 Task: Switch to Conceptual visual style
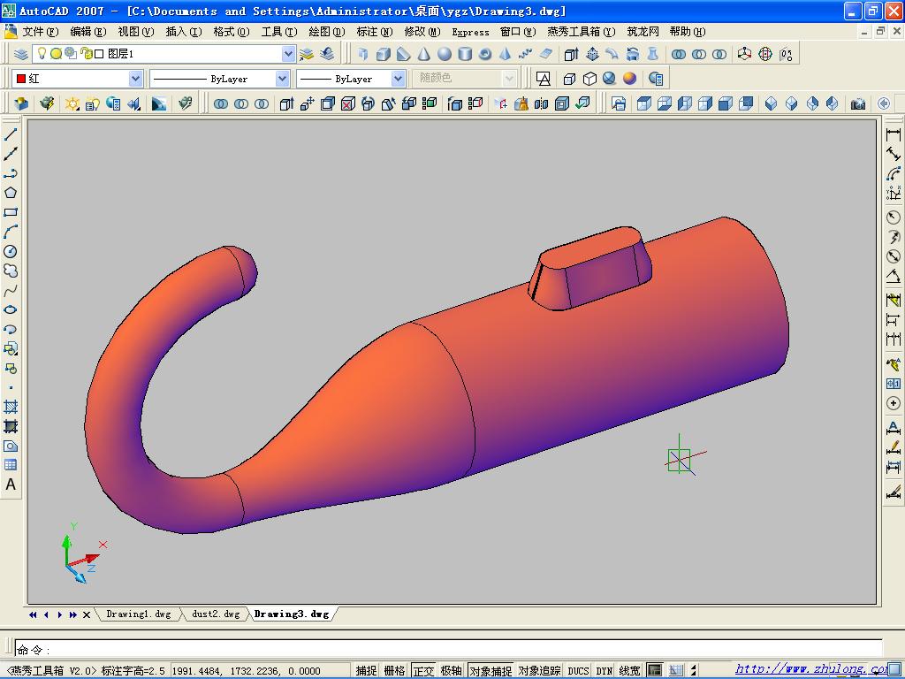click(629, 79)
